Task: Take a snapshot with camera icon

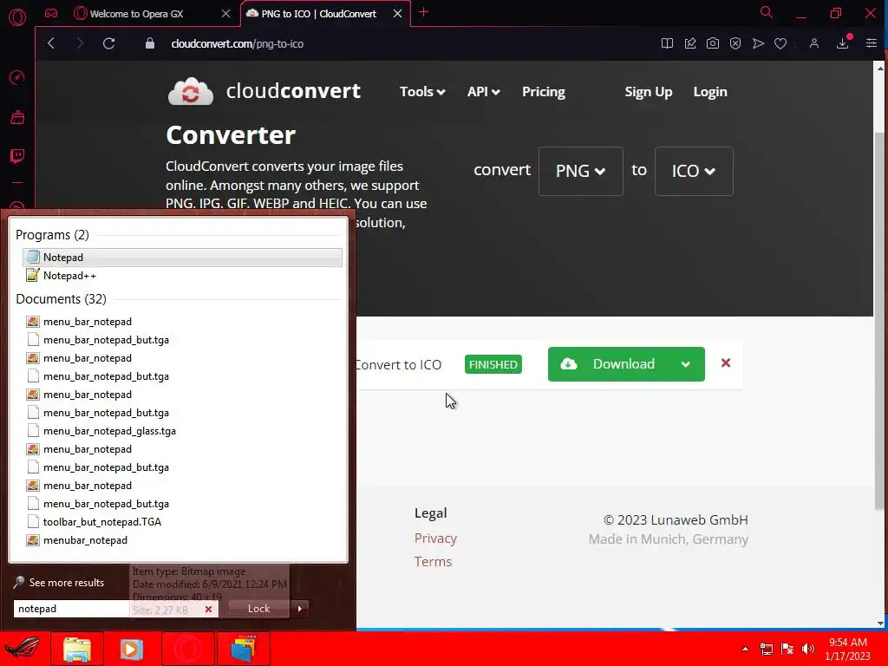Action: click(x=713, y=43)
